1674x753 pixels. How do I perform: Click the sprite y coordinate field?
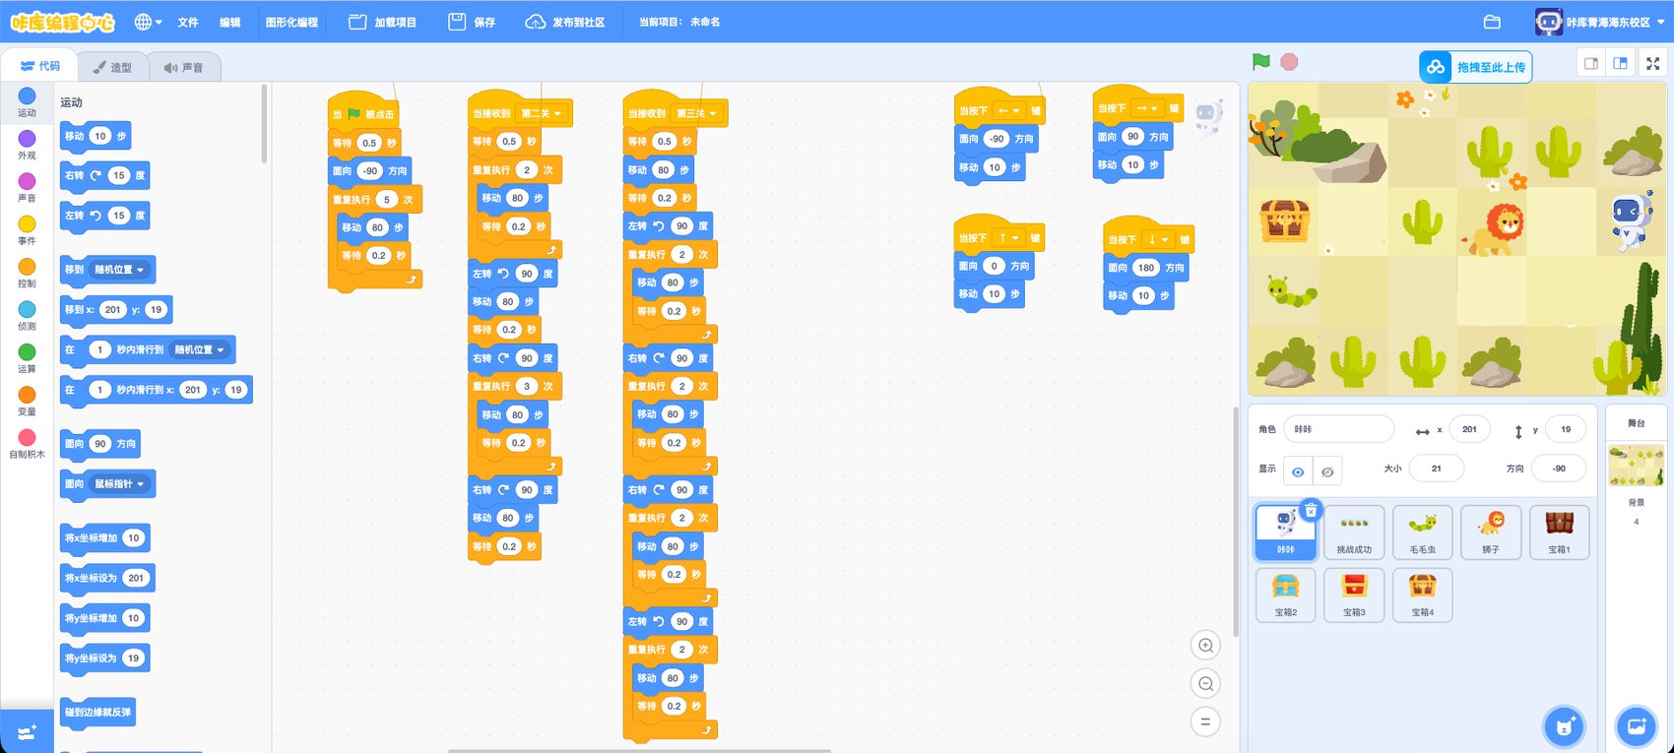pyautogui.click(x=1566, y=429)
